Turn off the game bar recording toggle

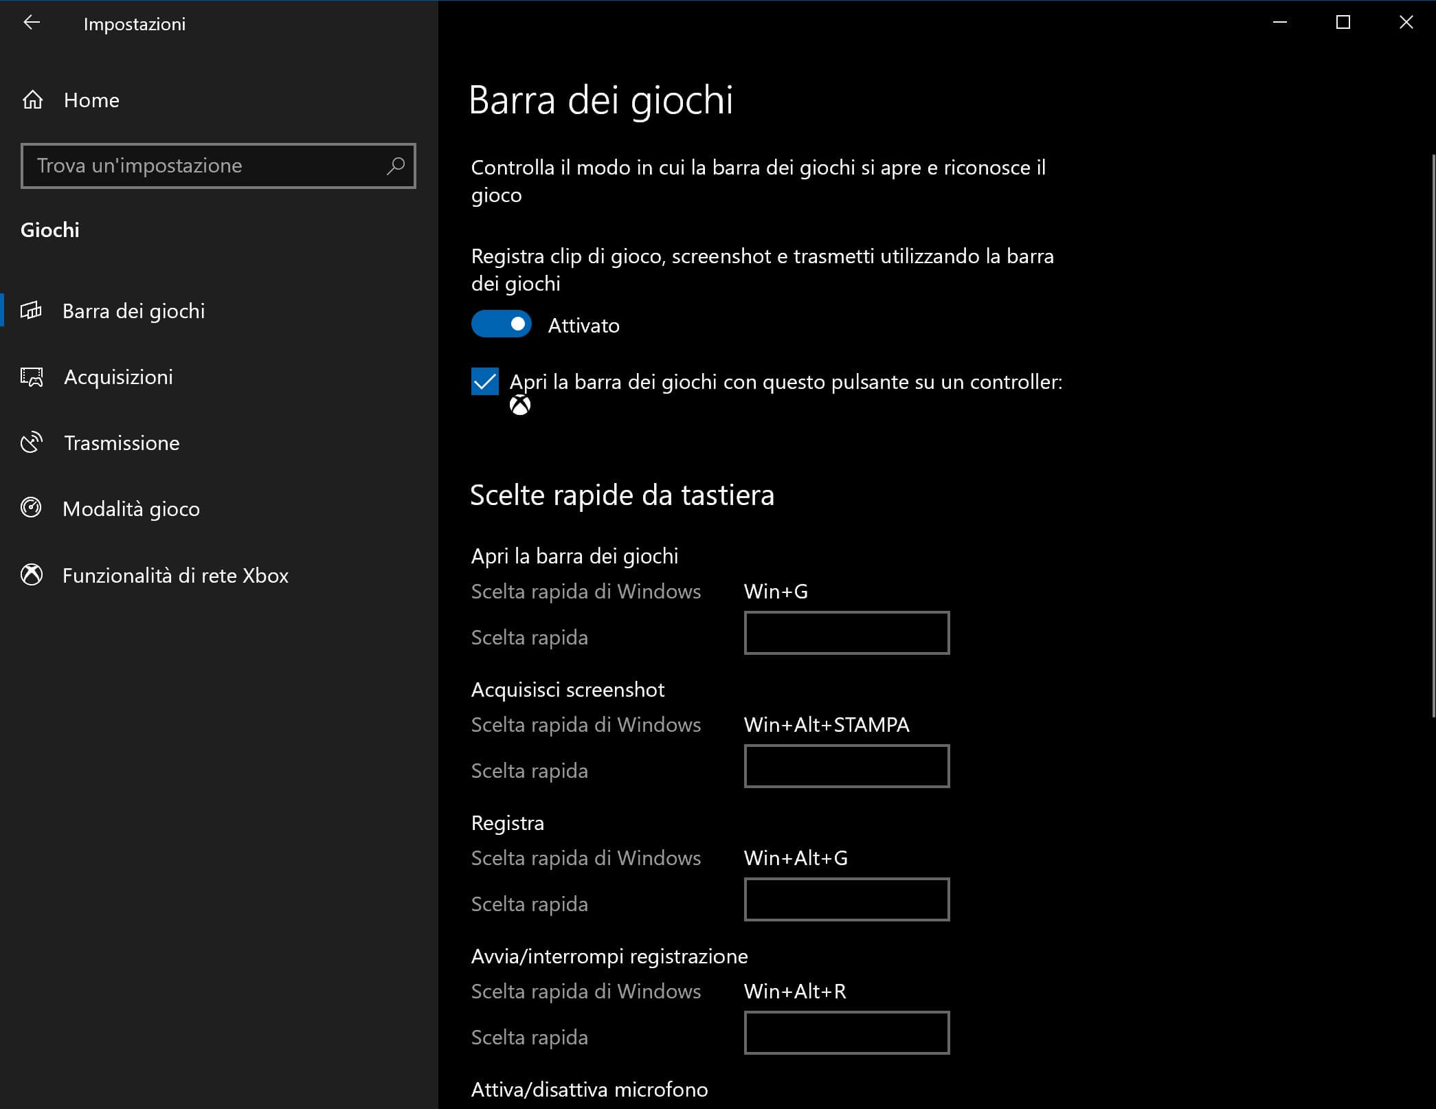click(502, 324)
